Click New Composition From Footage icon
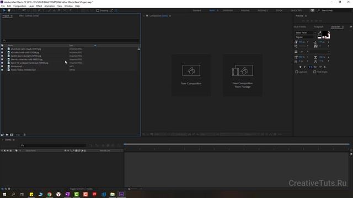Image resolution: width=353 pixels, height=198 pixels. 243,70
